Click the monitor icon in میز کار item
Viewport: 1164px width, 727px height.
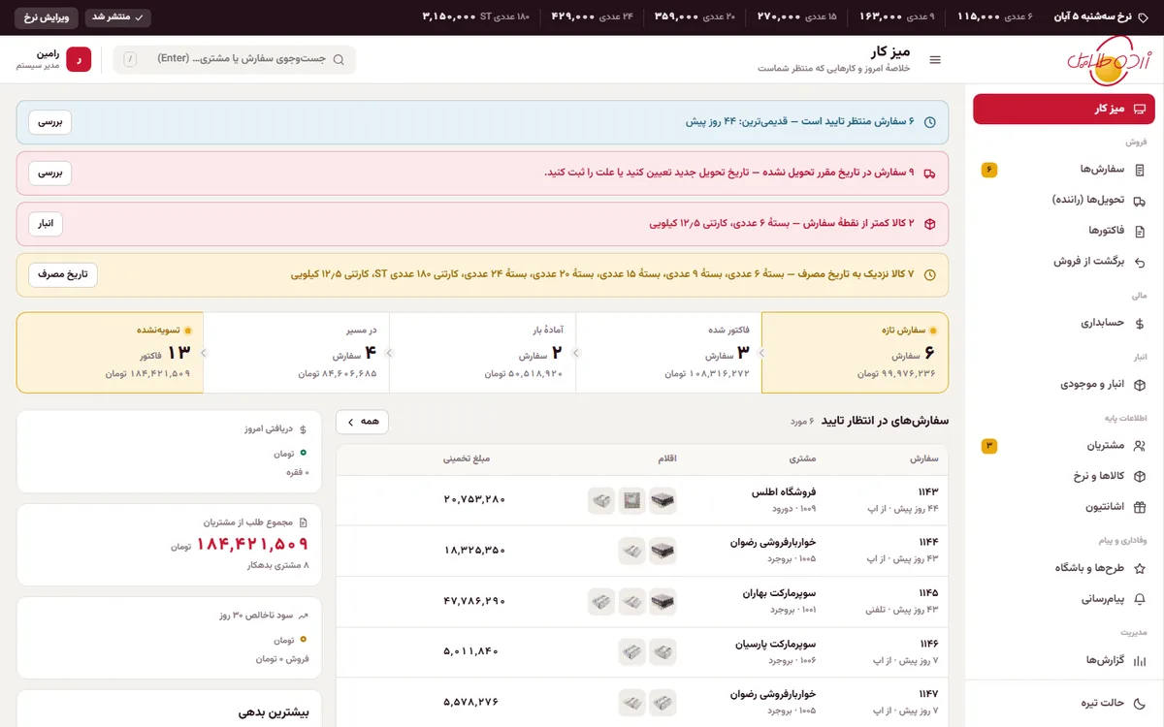tap(1140, 109)
